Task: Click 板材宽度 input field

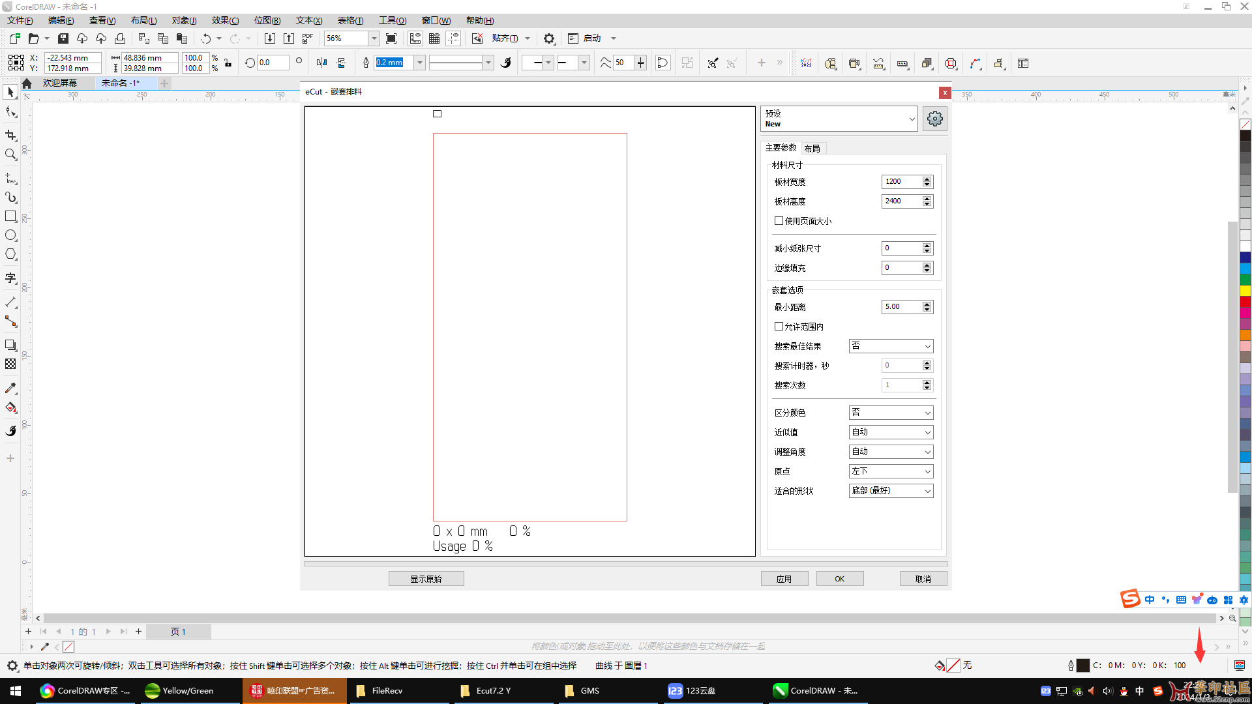Action: [901, 181]
